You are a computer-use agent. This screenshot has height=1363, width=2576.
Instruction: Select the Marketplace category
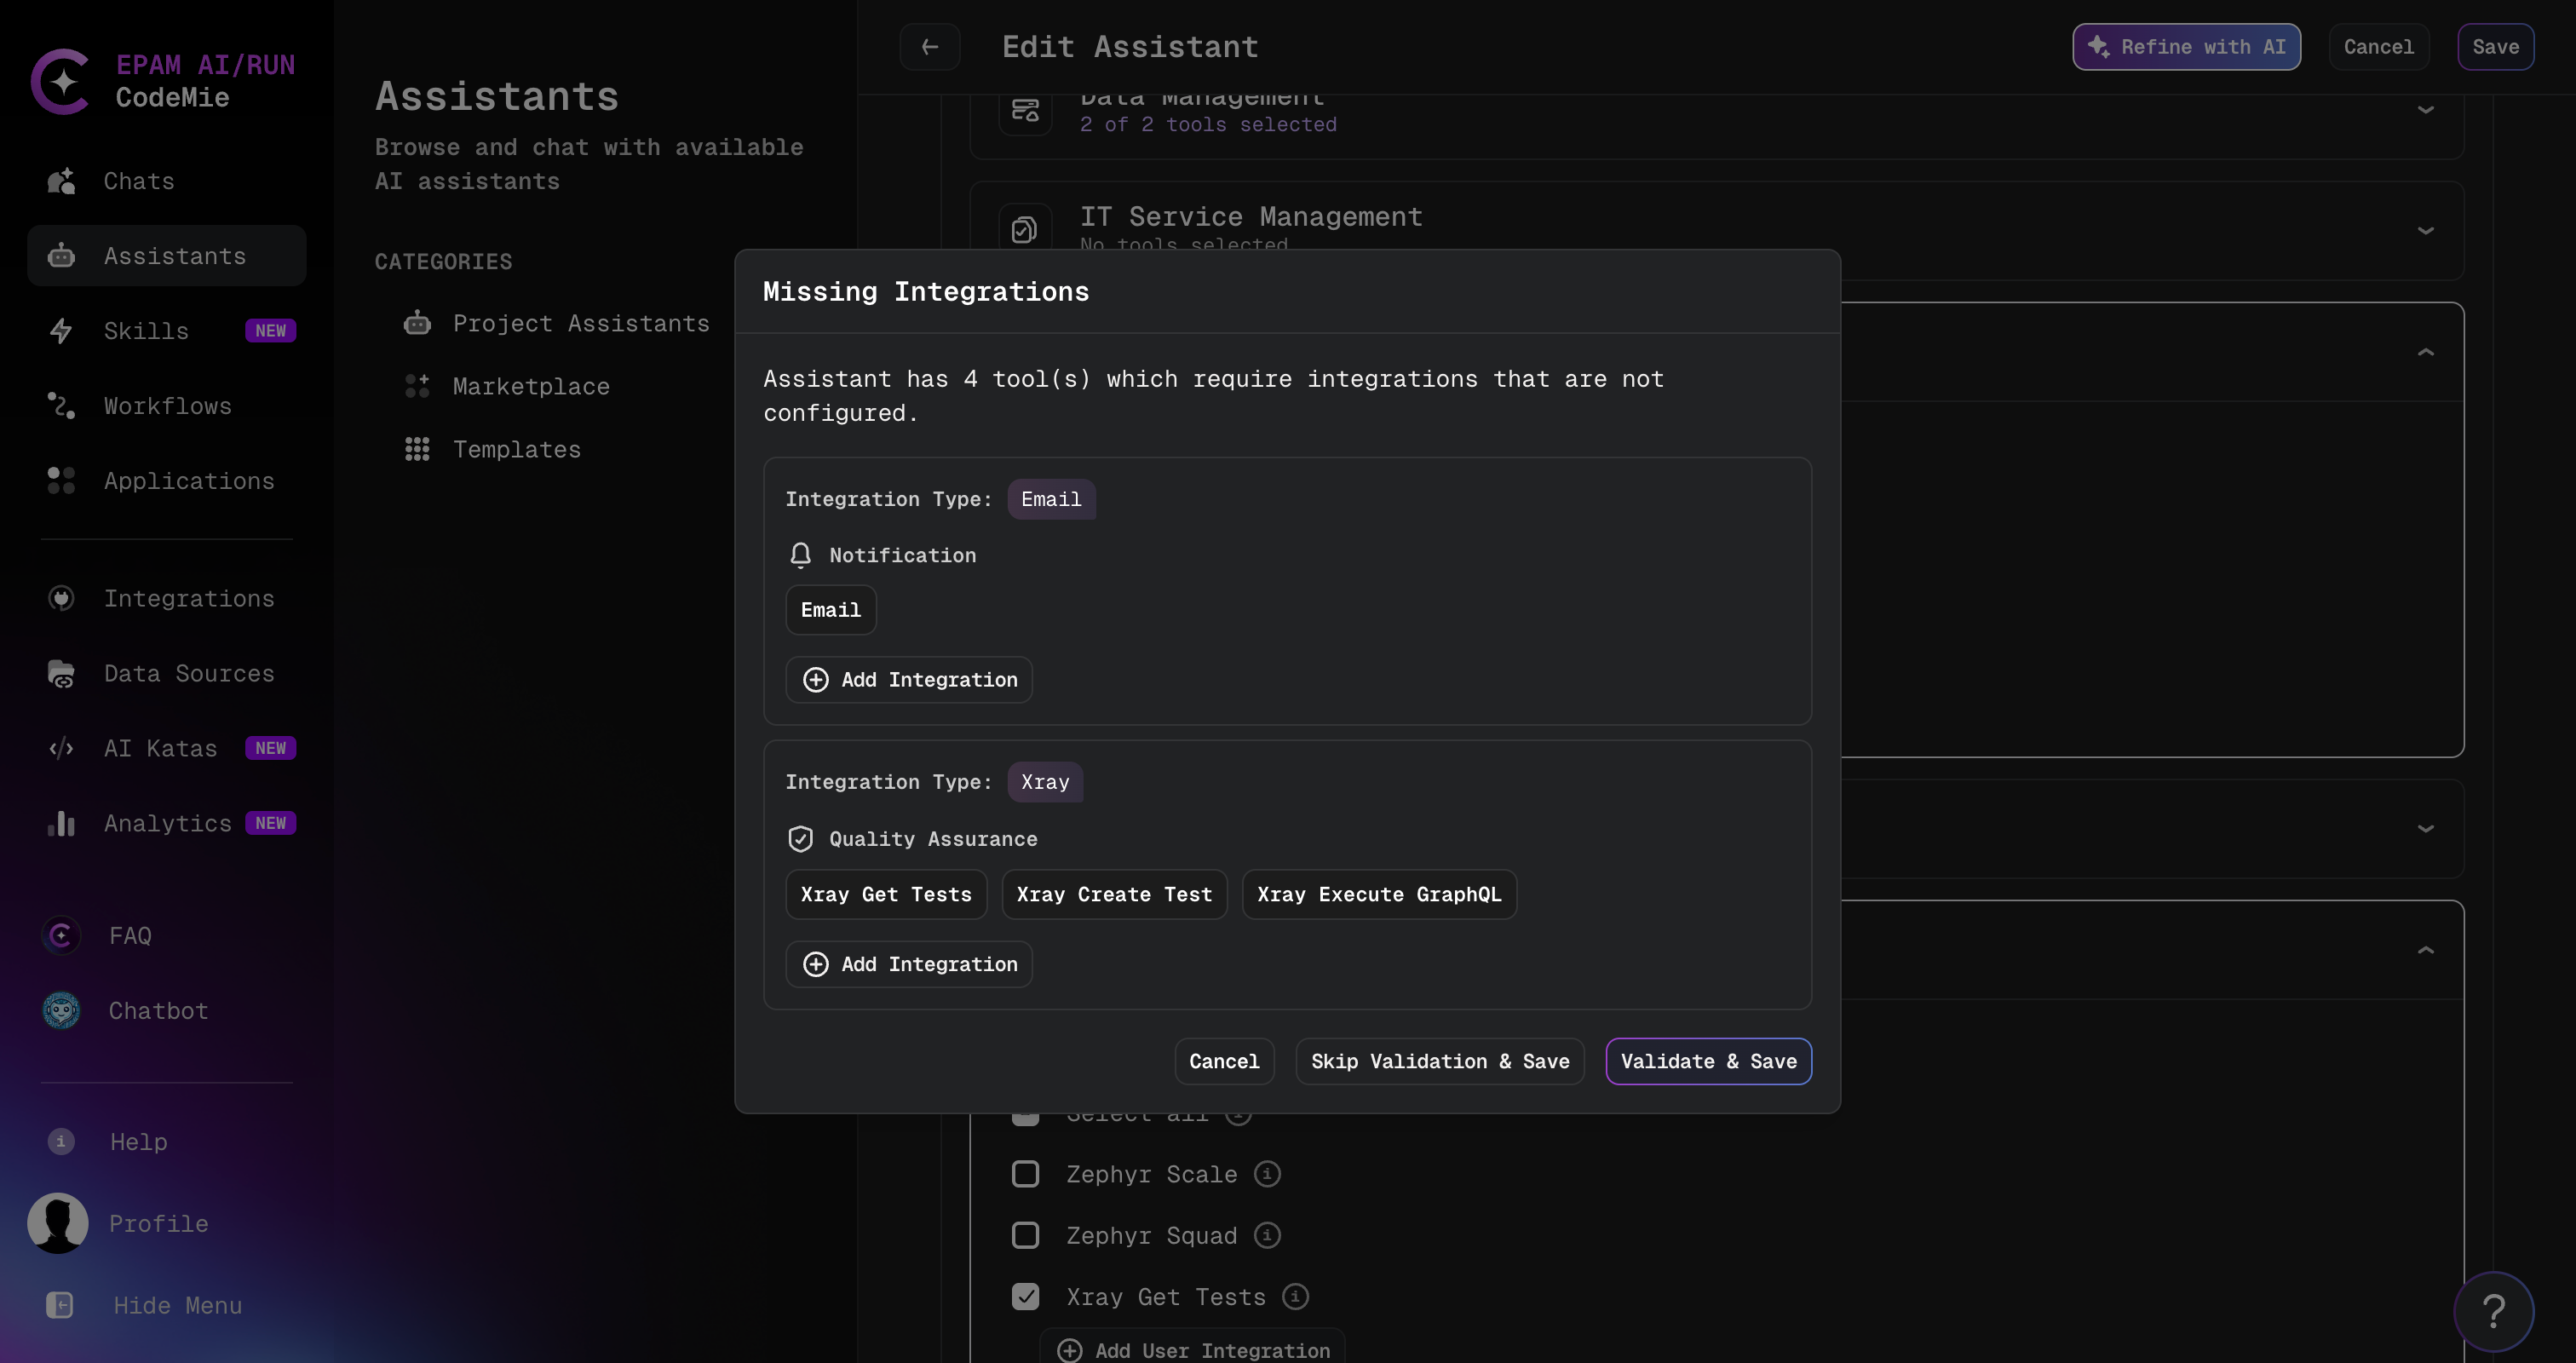pos(531,386)
